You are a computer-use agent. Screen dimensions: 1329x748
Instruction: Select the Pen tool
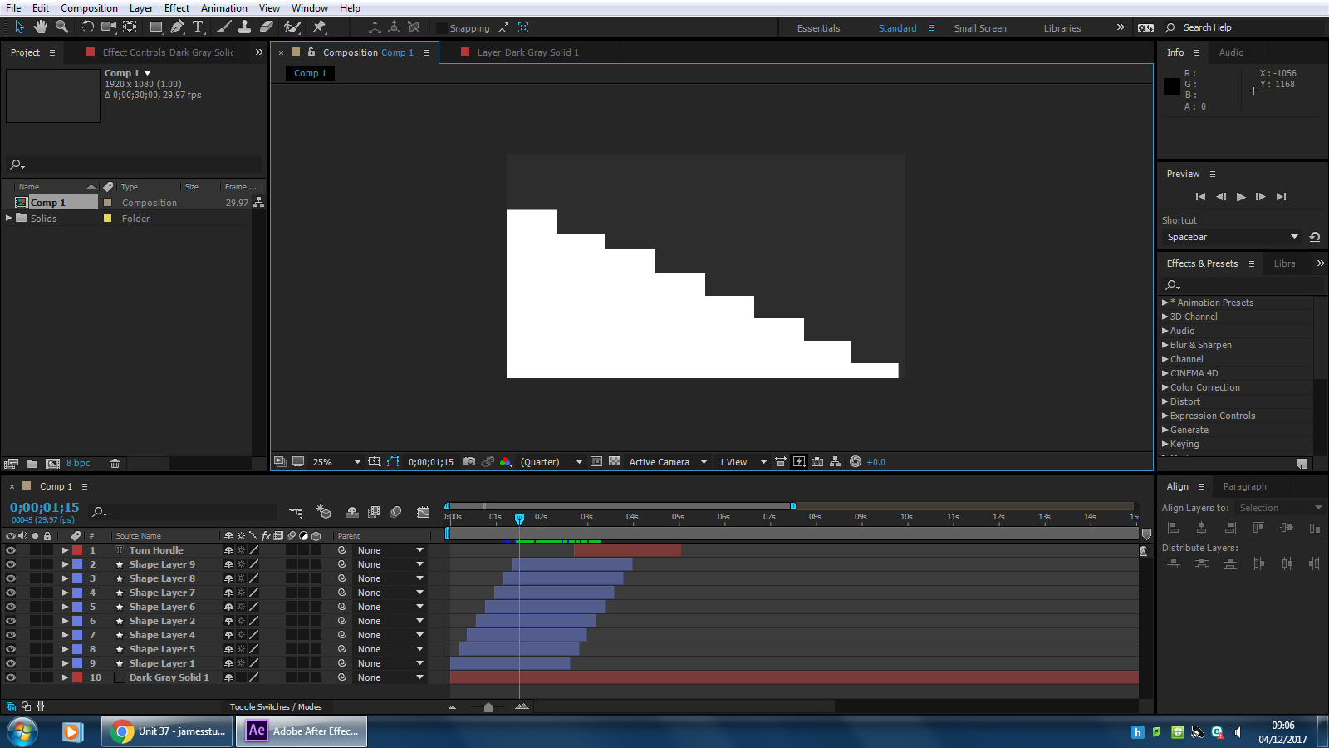177,27
